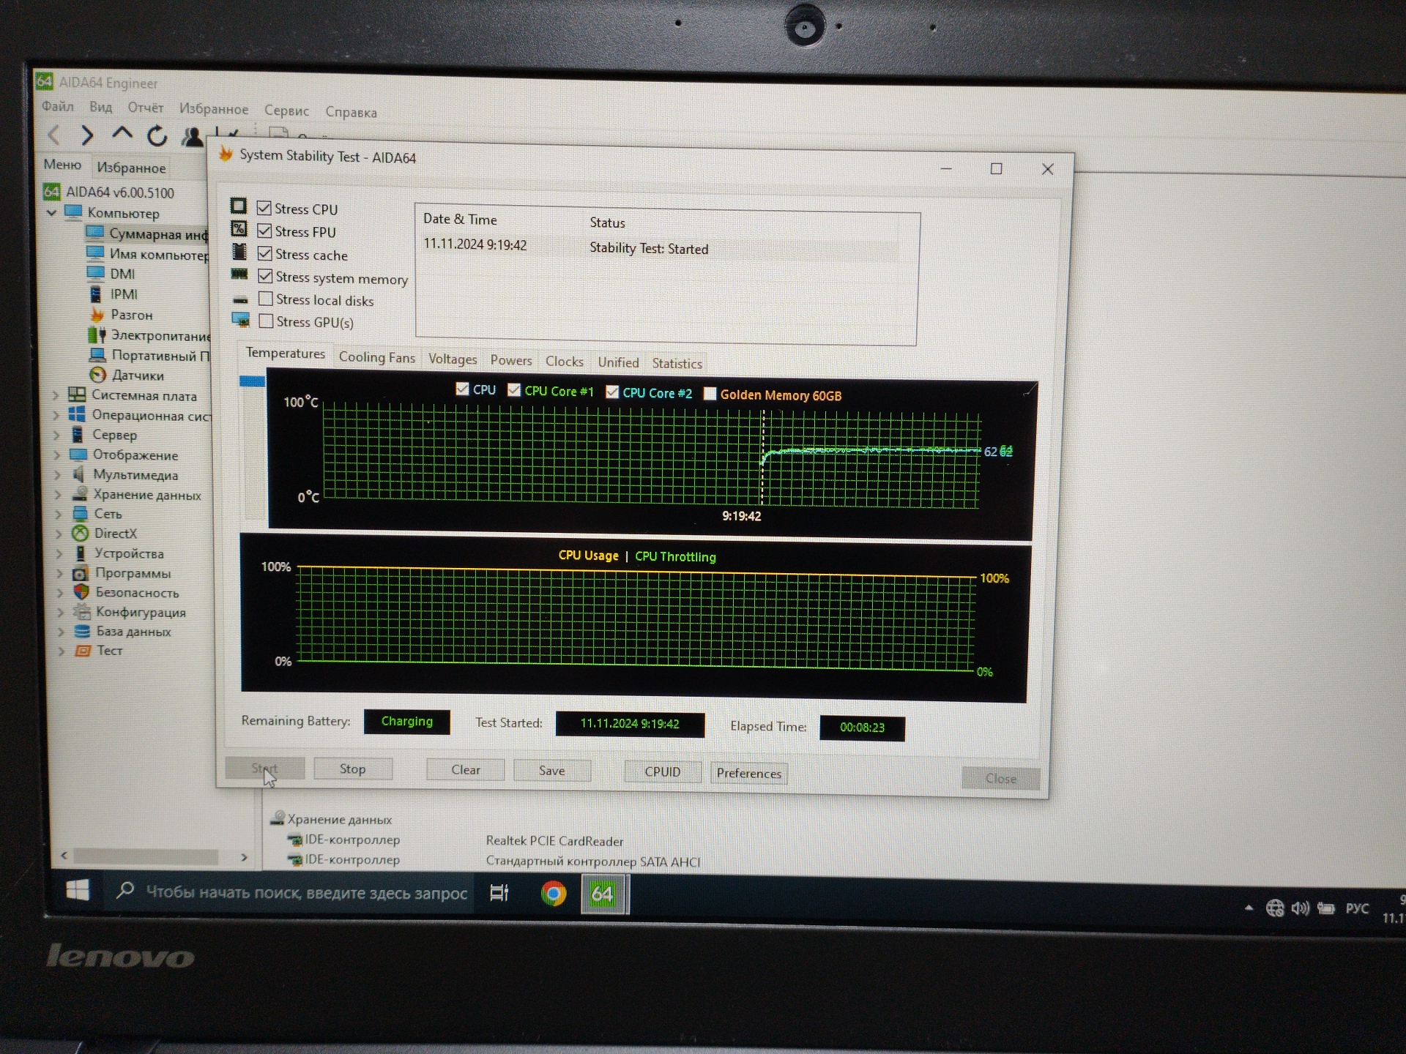Click the Forward arrow in AIDA64 toolbar
Screen dimensions: 1406x1054
(x=86, y=135)
